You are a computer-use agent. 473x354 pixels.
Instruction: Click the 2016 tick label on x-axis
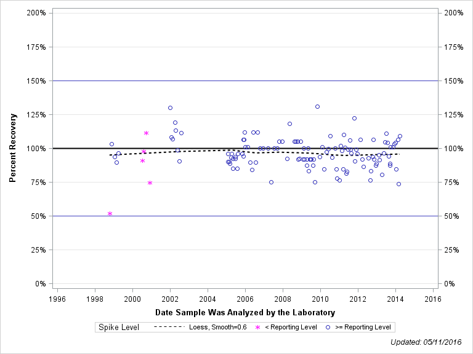point(433,299)
